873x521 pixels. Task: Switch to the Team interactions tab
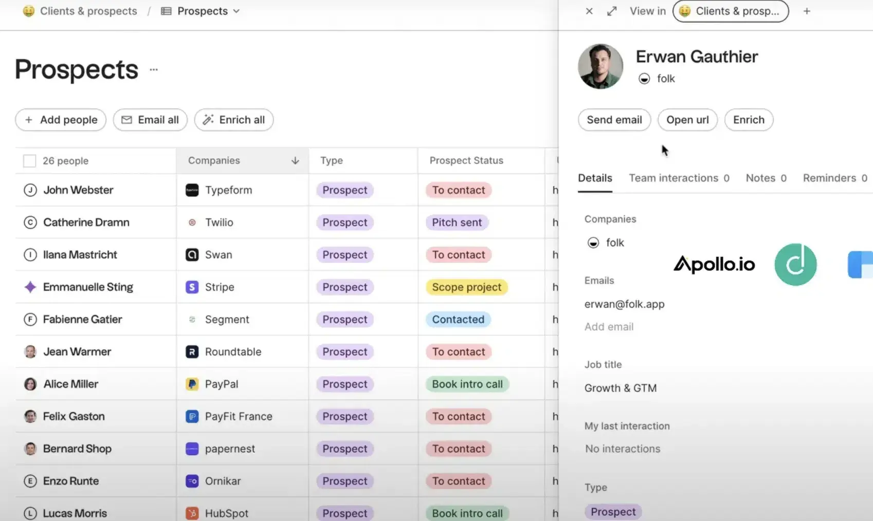(x=674, y=178)
